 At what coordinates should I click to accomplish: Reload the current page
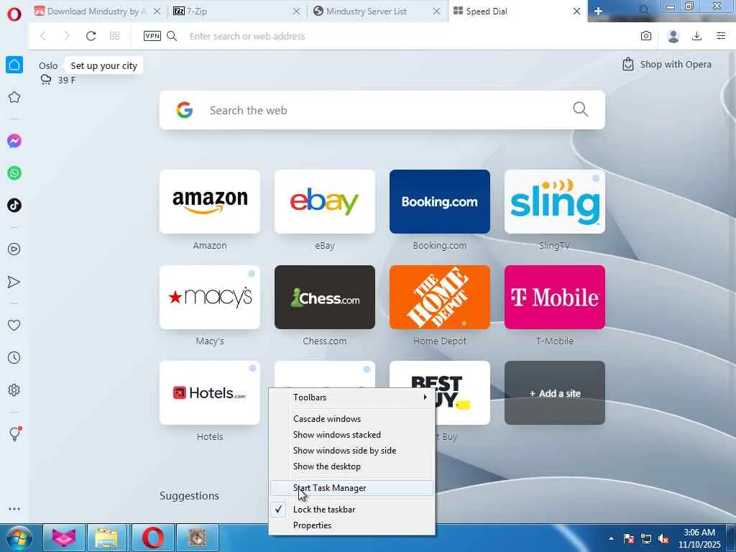91,36
